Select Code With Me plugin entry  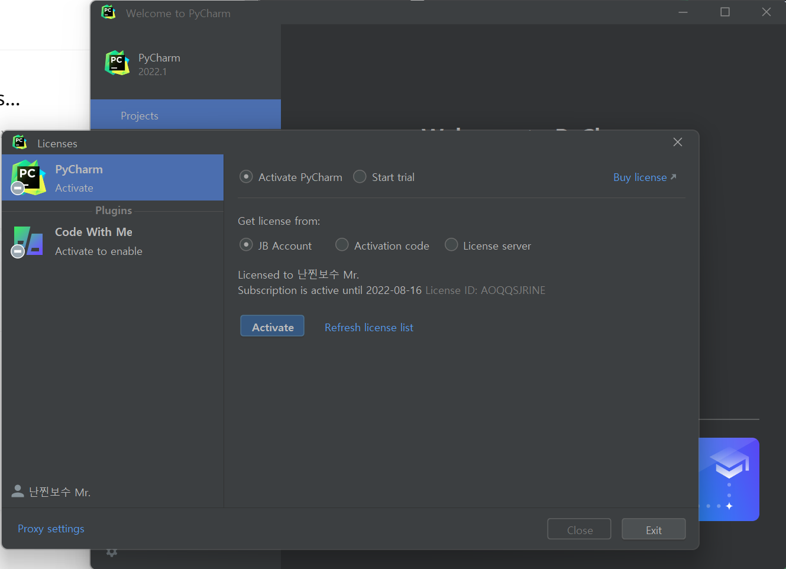(x=112, y=241)
